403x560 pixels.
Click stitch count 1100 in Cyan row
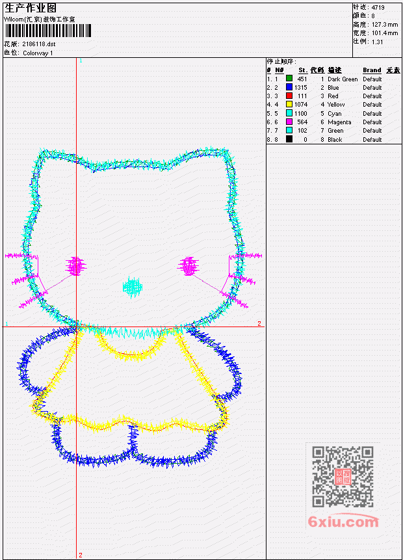click(x=301, y=114)
